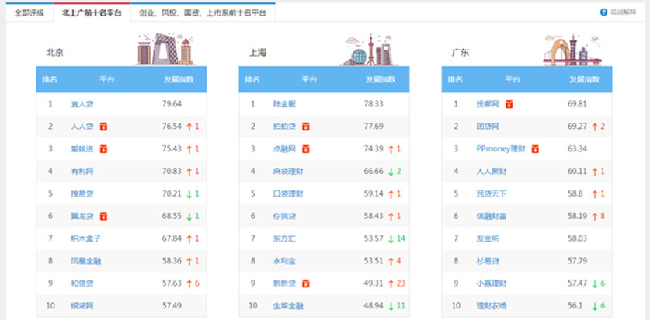Visit the 爱钱进 platform page
650x320 pixels.
tap(82, 149)
